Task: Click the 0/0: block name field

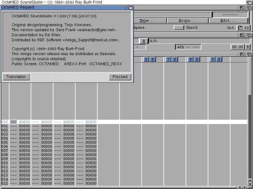Action: [199, 41]
